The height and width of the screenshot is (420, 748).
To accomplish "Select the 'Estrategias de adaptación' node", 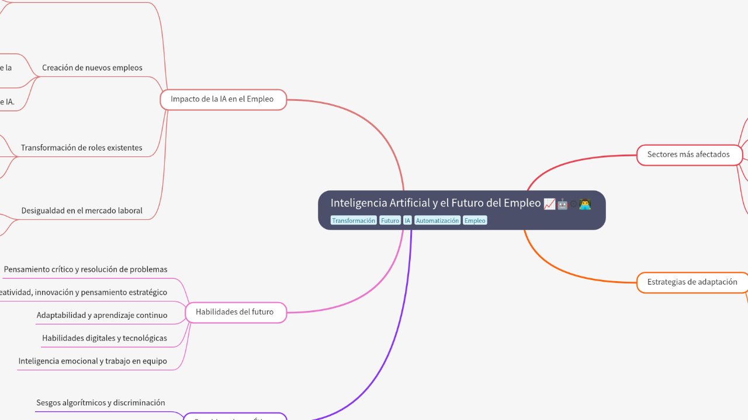I will coord(692,282).
